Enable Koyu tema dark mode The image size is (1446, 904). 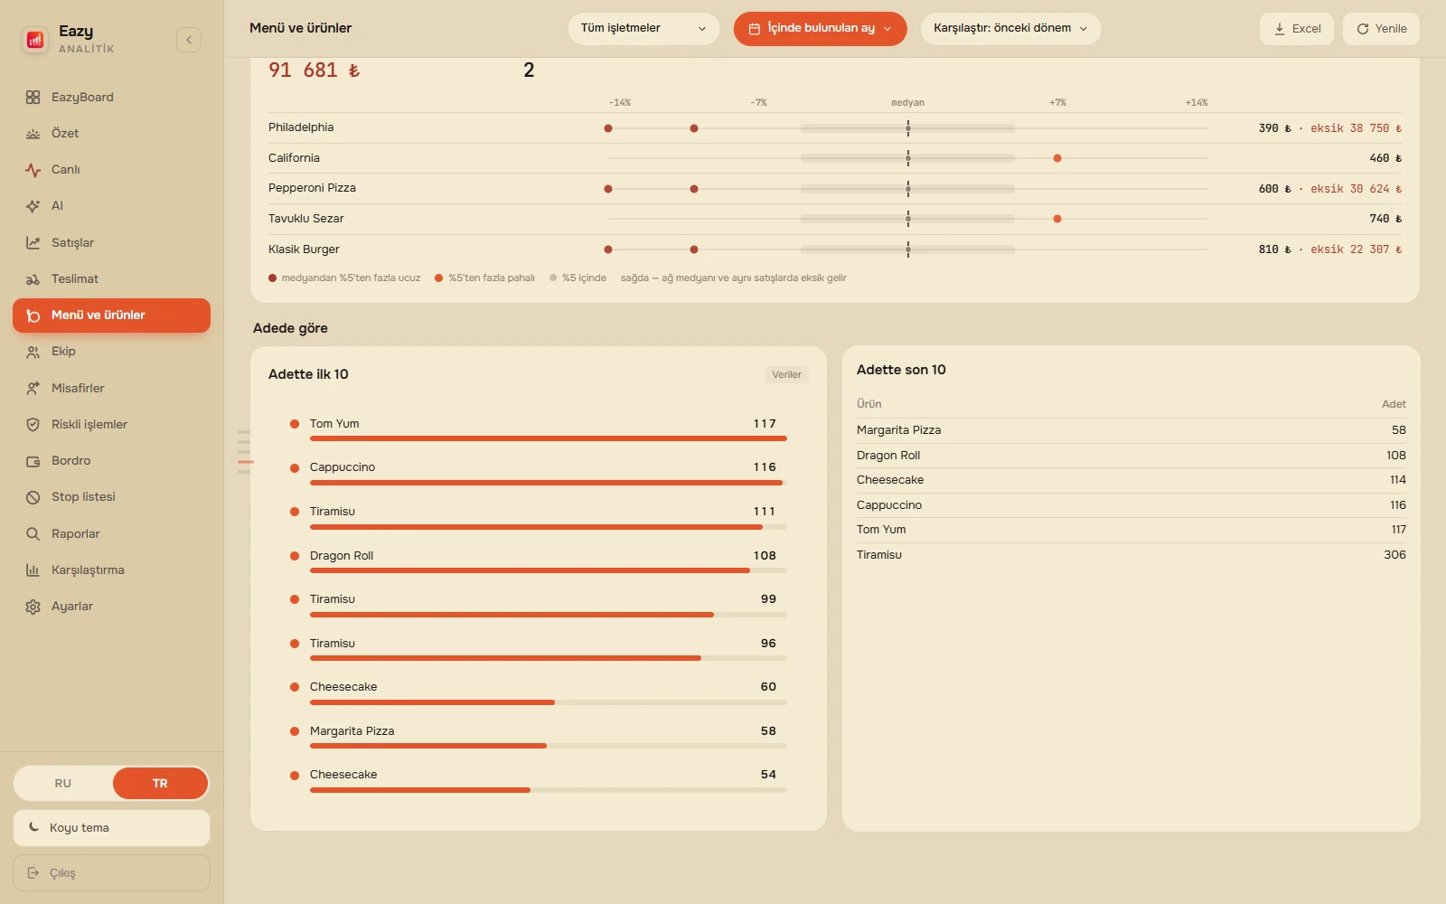click(x=111, y=828)
